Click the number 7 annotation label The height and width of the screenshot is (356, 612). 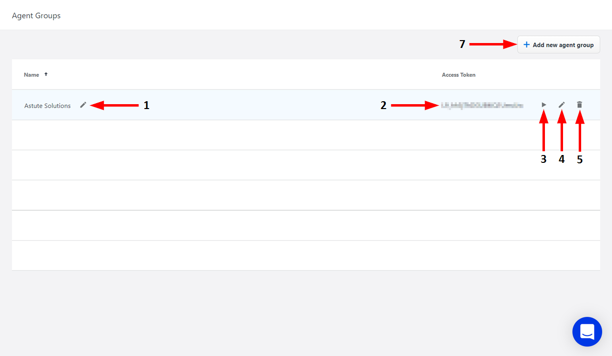point(462,44)
